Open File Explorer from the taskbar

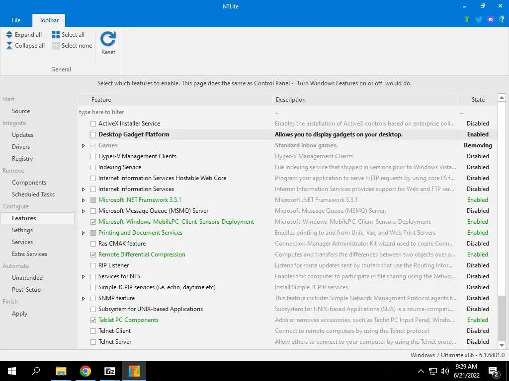61,371
